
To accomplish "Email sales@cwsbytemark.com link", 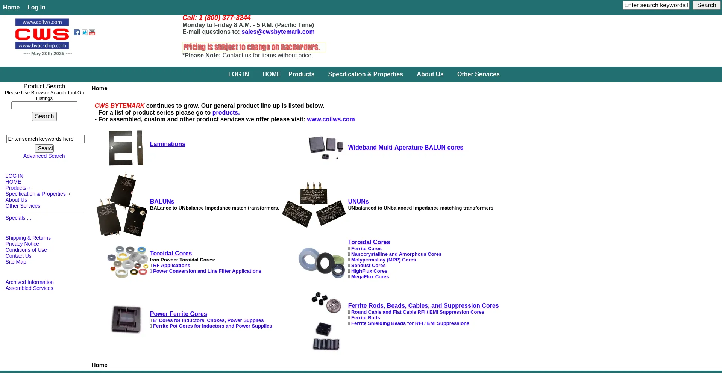I will (278, 32).
